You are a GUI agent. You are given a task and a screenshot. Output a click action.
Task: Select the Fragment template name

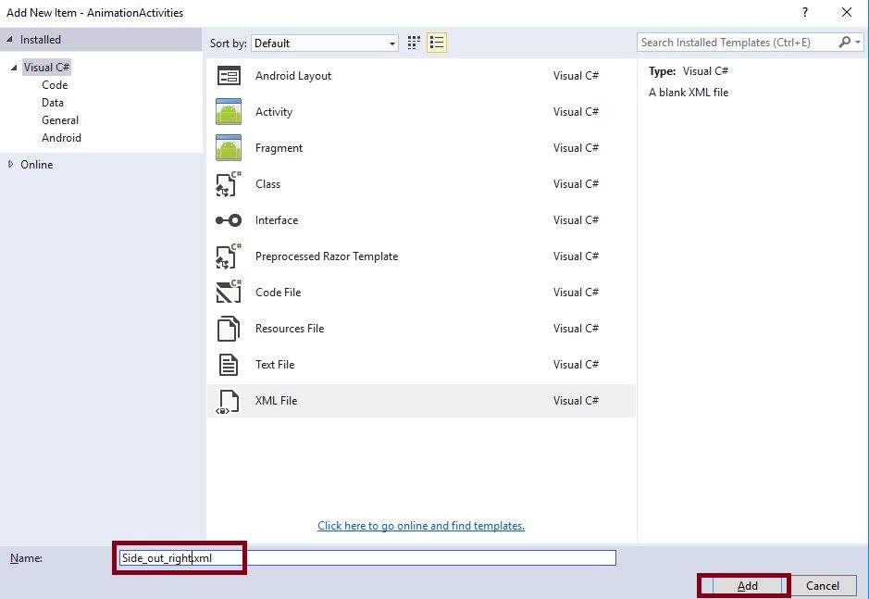tap(279, 148)
